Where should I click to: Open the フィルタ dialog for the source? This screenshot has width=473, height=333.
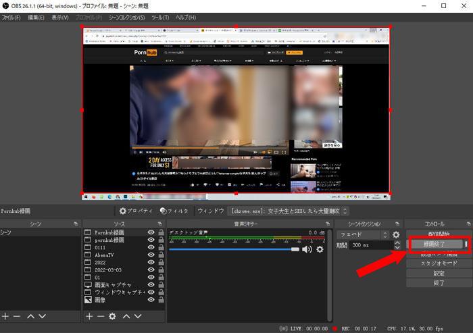pyautogui.click(x=174, y=211)
